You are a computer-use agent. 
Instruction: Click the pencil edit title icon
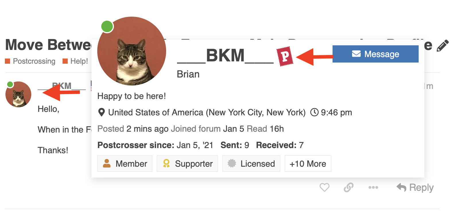(x=442, y=46)
